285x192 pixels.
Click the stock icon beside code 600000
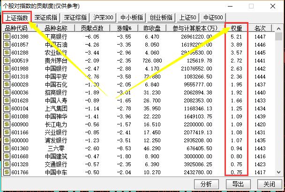point(7,140)
